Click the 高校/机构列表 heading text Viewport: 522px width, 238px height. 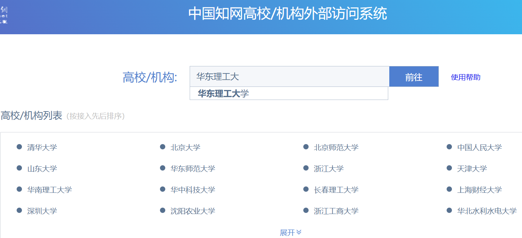pyautogui.click(x=31, y=115)
